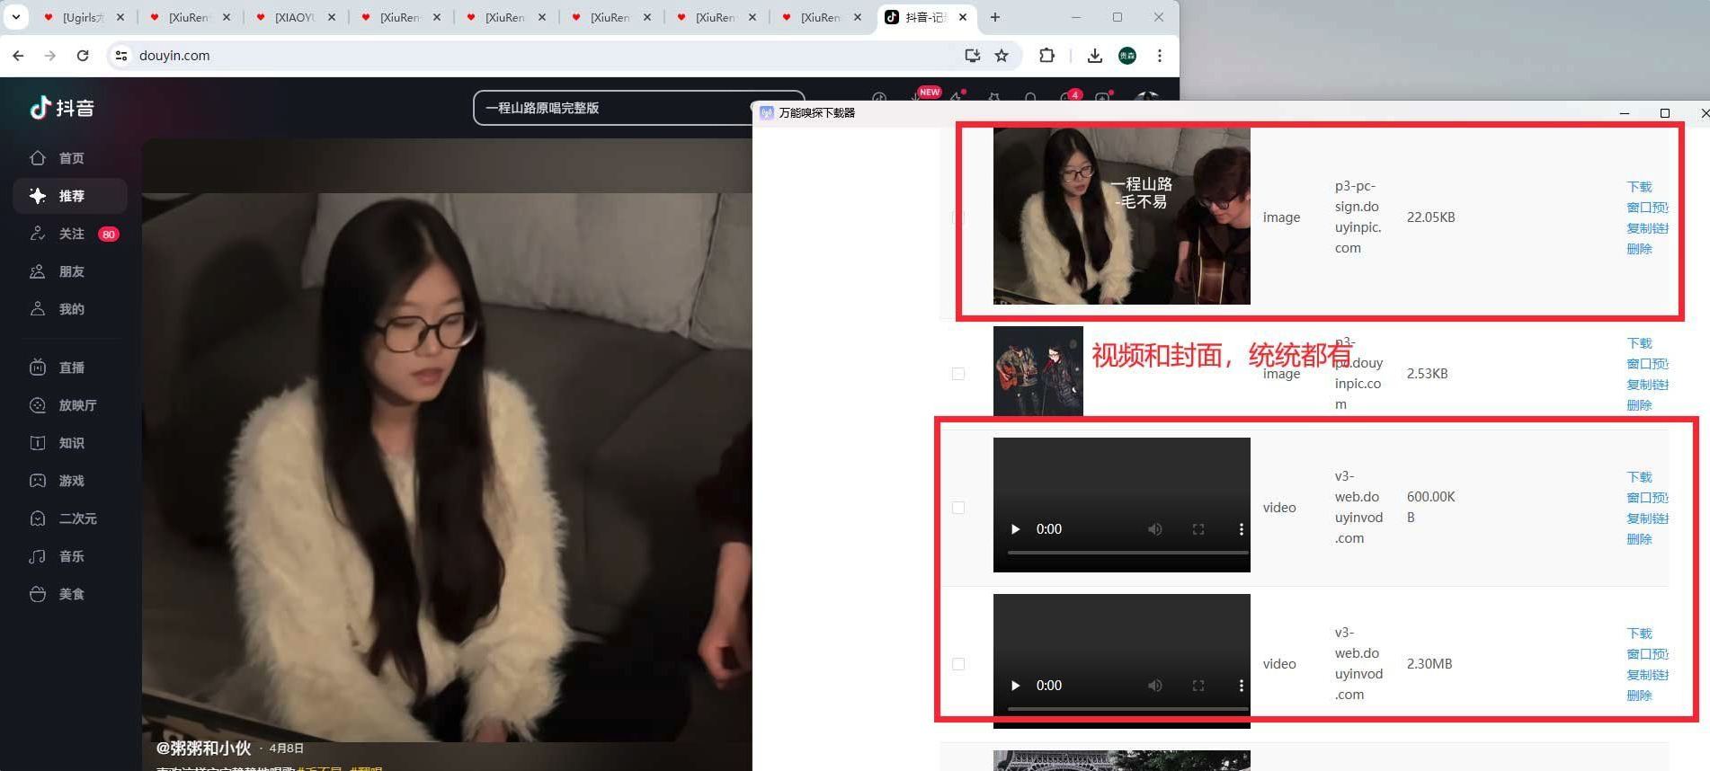Click 下载 for the 2.30MB video
This screenshot has height=771, width=1710.
(1640, 634)
